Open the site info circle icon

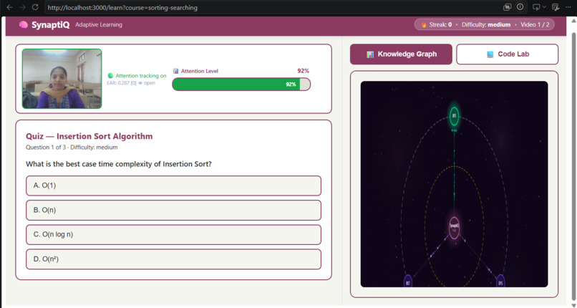tap(520, 7)
